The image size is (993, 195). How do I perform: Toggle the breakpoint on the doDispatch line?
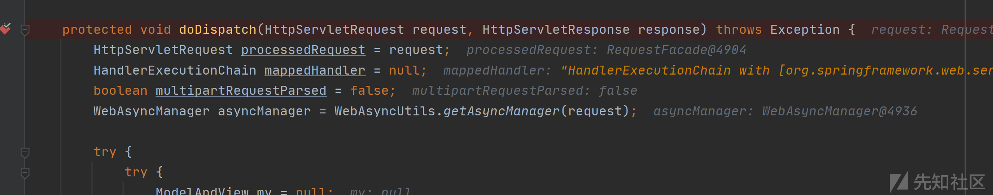point(5,28)
